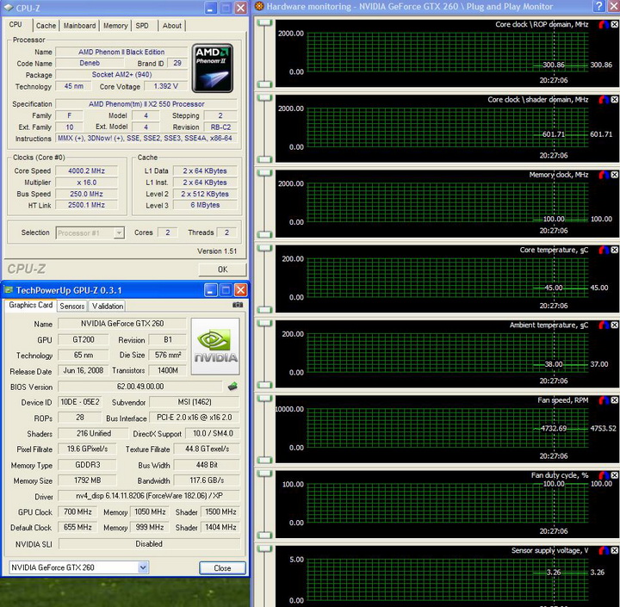Switch to the SPD tab in CPU-Z
Viewport: 620px width, 607px height.
[x=142, y=26]
